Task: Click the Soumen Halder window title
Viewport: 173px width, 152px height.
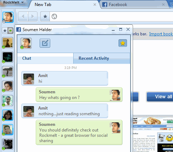Action: (37, 30)
